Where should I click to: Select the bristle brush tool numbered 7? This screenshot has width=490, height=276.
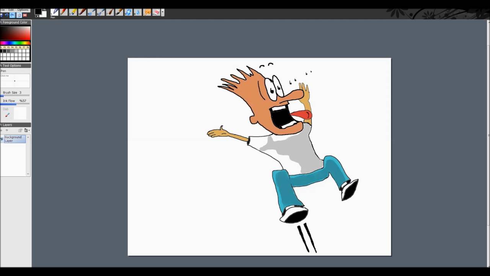110,12
